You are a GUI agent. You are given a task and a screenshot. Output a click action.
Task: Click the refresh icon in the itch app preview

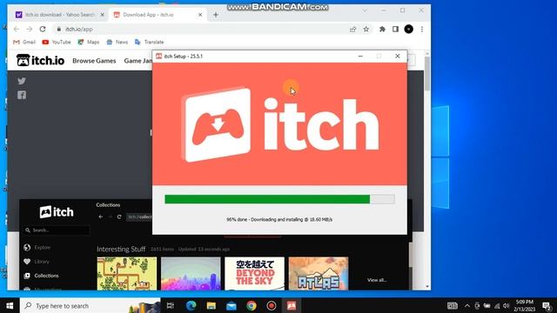pos(119,216)
